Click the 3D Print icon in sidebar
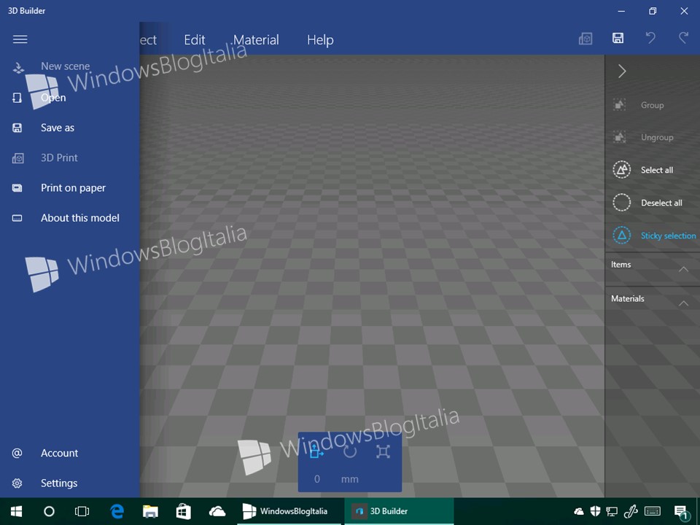This screenshot has height=525, width=700. pyautogui.click(x=17, y=158)
